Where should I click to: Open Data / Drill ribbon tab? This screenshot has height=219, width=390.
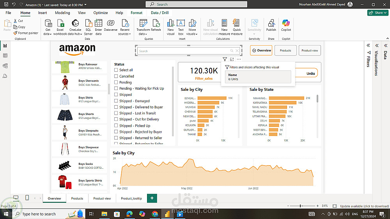[x=160, y=13]
